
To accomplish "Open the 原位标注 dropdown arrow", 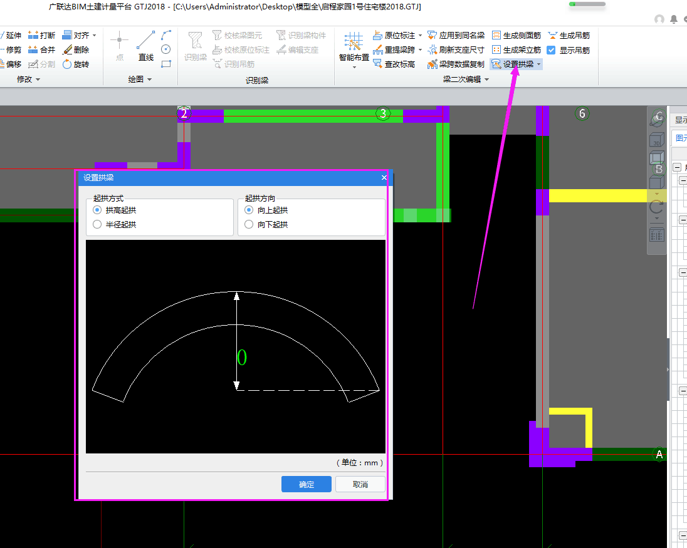I will (x=420, y=36).
